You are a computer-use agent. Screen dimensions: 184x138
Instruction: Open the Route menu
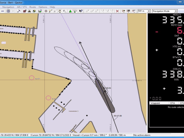(32, 7)
